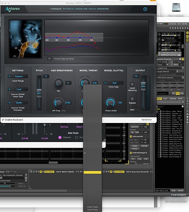Screen dimensions: 189x212
Task: Click the Auto-Tune Vocal EQ Ext. Editor button
Action: (x=119, y=172)
